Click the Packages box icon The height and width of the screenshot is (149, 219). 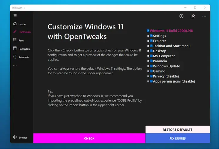tap(15, 48)
